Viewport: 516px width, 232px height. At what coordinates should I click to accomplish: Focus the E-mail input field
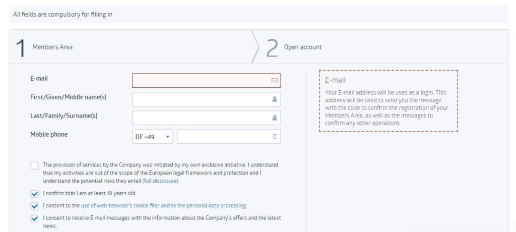point(201,80)
